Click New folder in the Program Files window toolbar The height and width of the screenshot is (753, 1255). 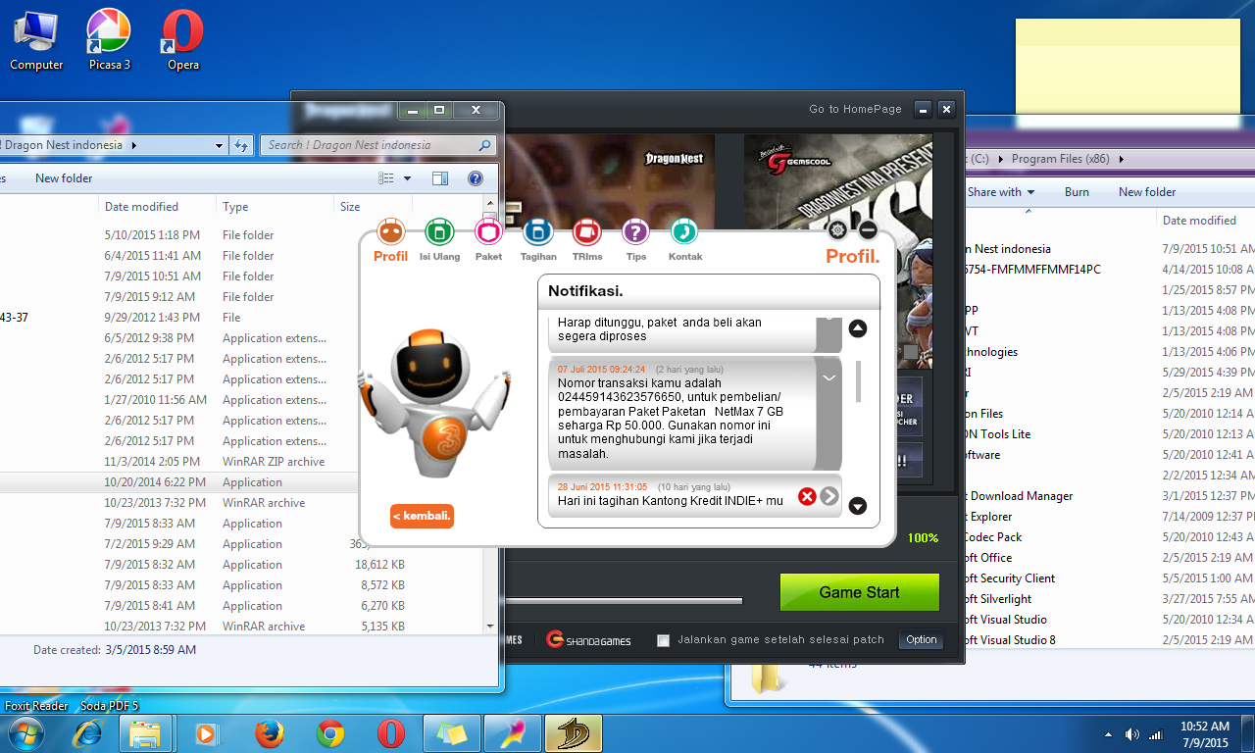pos(1147,192)
